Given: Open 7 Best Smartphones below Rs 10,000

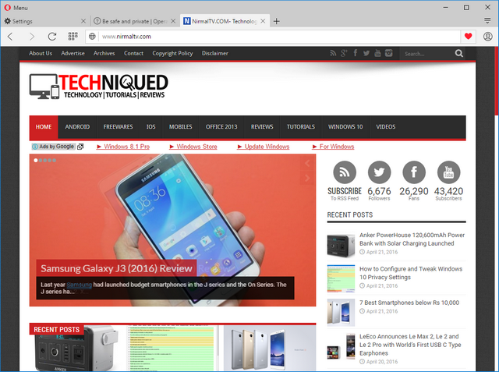Looking at the screenshot, I should tap(409, 303).
